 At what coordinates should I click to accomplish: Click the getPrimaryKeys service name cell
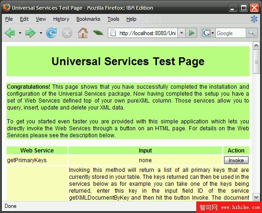pos(37,160)
